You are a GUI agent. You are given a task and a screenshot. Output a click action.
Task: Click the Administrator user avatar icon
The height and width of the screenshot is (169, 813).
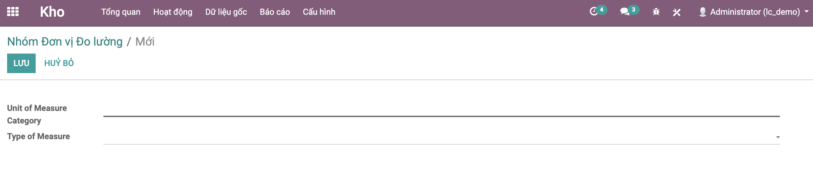[x=703, y=12]
